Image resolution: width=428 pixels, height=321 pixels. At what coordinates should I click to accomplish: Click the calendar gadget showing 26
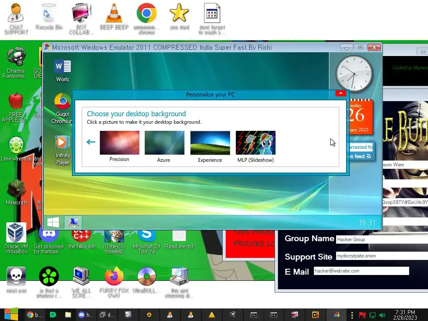[x=360, y=117]
